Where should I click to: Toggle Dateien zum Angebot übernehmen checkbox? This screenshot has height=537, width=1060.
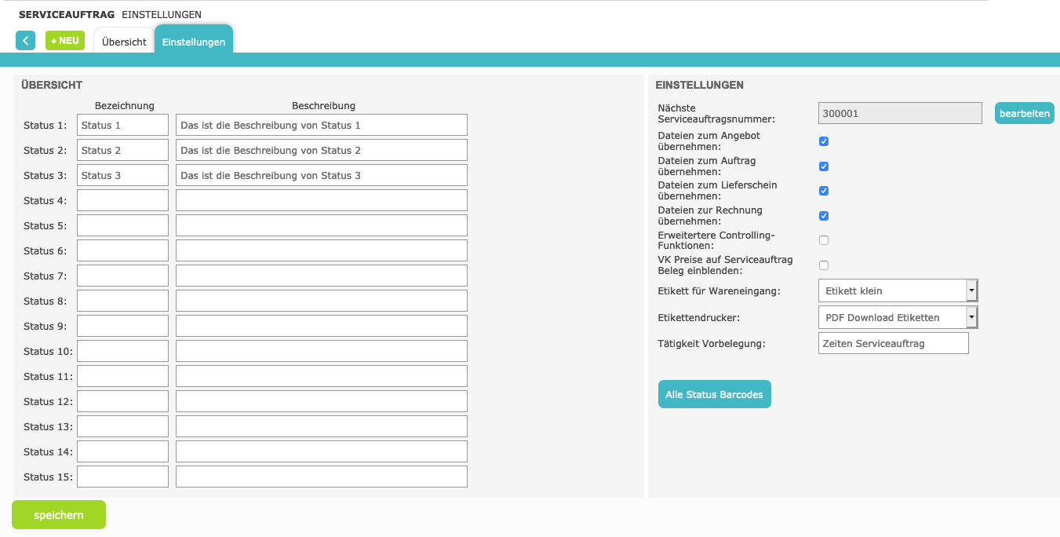(824, 141)
